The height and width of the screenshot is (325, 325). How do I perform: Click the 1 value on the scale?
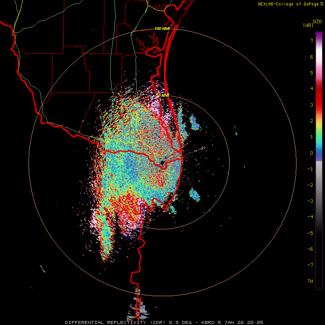coord(312,137)
